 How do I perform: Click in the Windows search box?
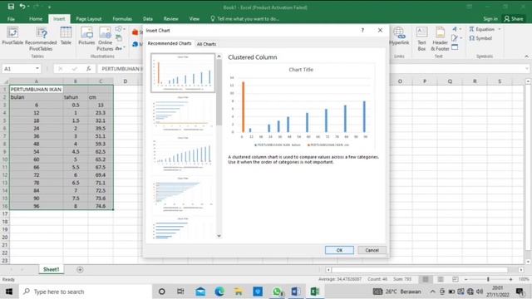click(86, 292)
